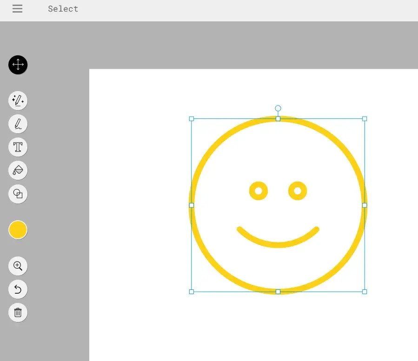Click the top-middle selection handle
This screenshot has height=361, width=418.
[x=278, y=119]
